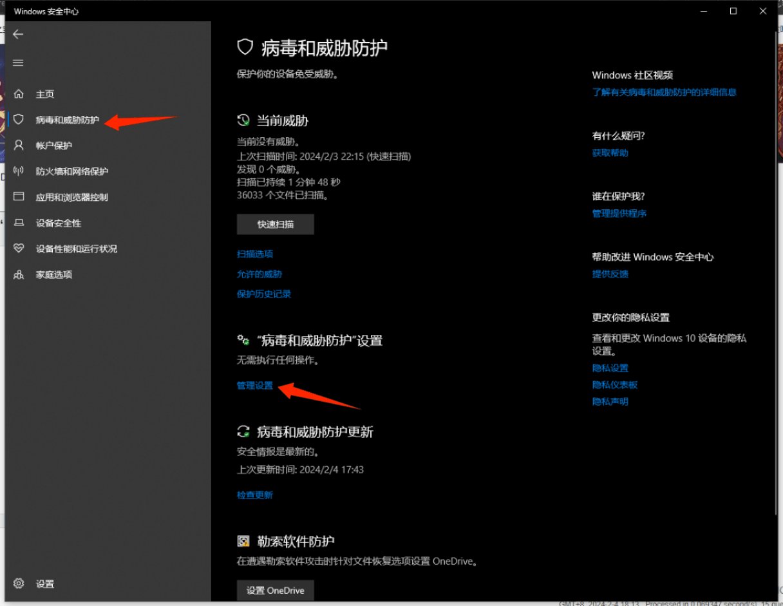
Task: Click the 管理设置 link
Action: coord(255,386)
